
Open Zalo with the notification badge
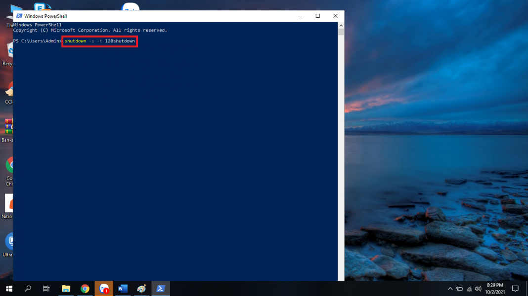coord(104,289)
